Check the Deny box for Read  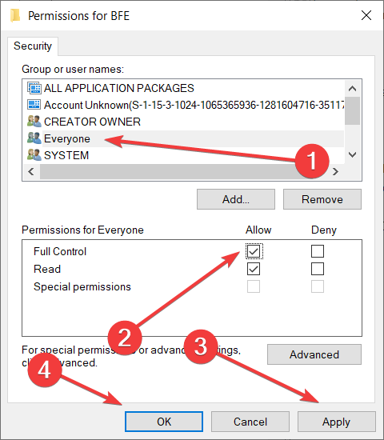tap(318, 269)
